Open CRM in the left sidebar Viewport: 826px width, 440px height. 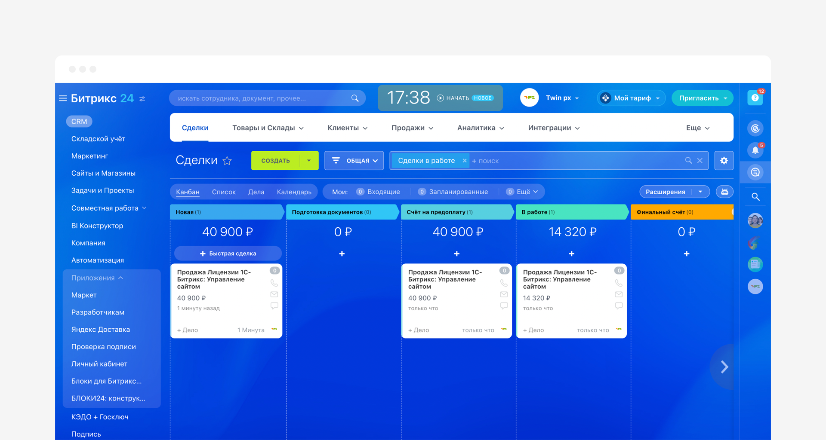(79, 122)
